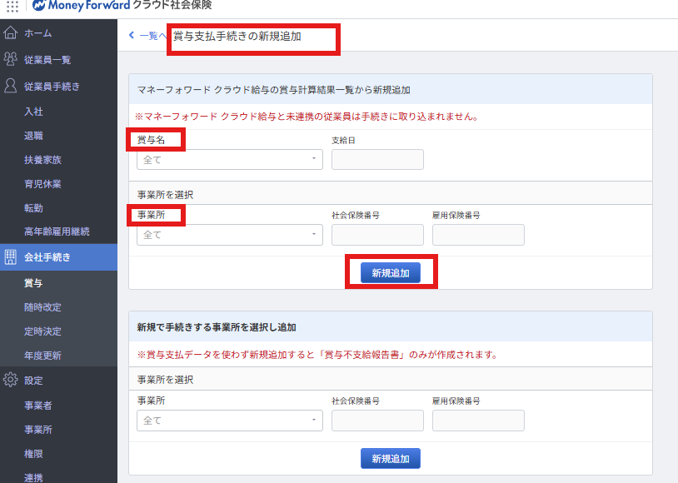
Task: Click the 従業員手続き person icon
Action: (11, 86)
